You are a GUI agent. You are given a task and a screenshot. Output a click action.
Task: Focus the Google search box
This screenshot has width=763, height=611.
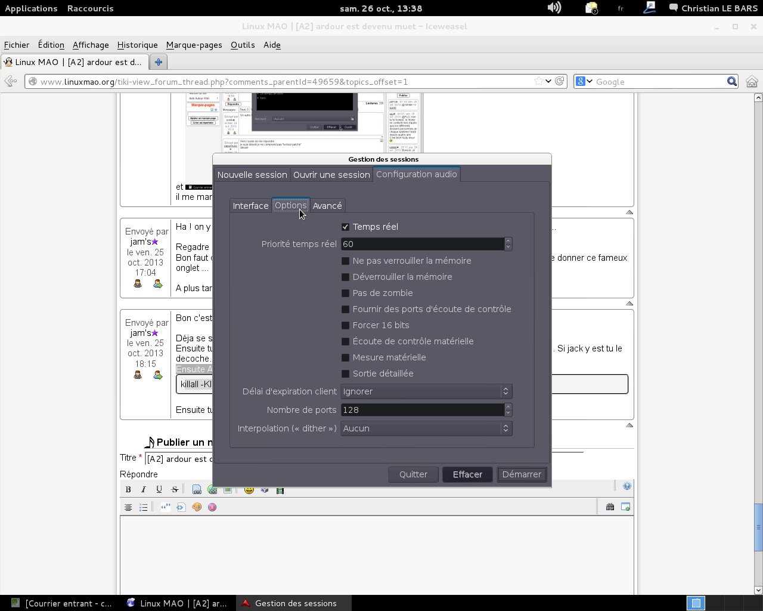[x=660, y=82]
